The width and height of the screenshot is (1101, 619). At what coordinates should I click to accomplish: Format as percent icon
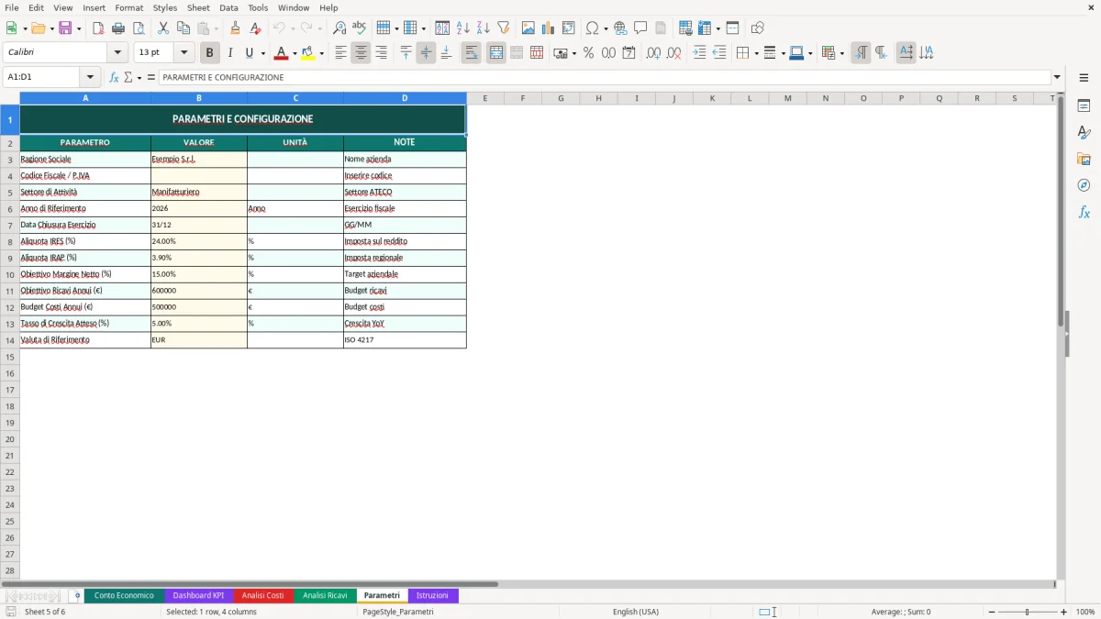tap(588, 53)
